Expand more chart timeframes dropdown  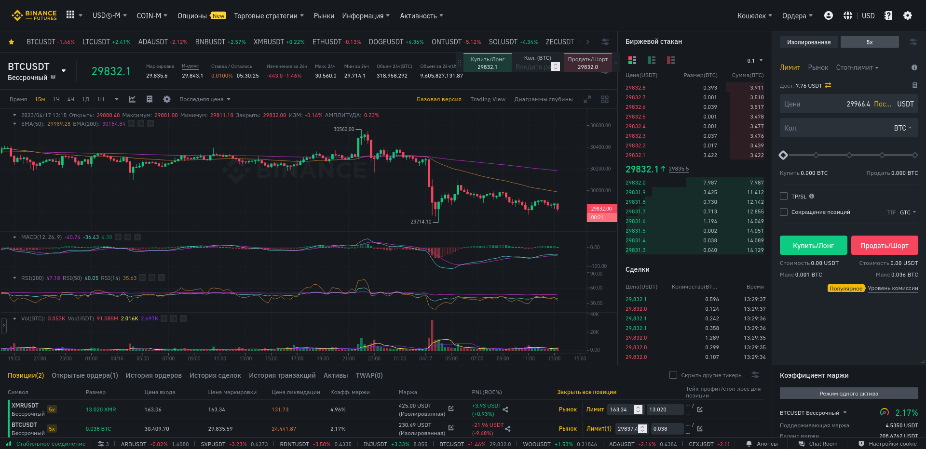click(x=117, y=99)
